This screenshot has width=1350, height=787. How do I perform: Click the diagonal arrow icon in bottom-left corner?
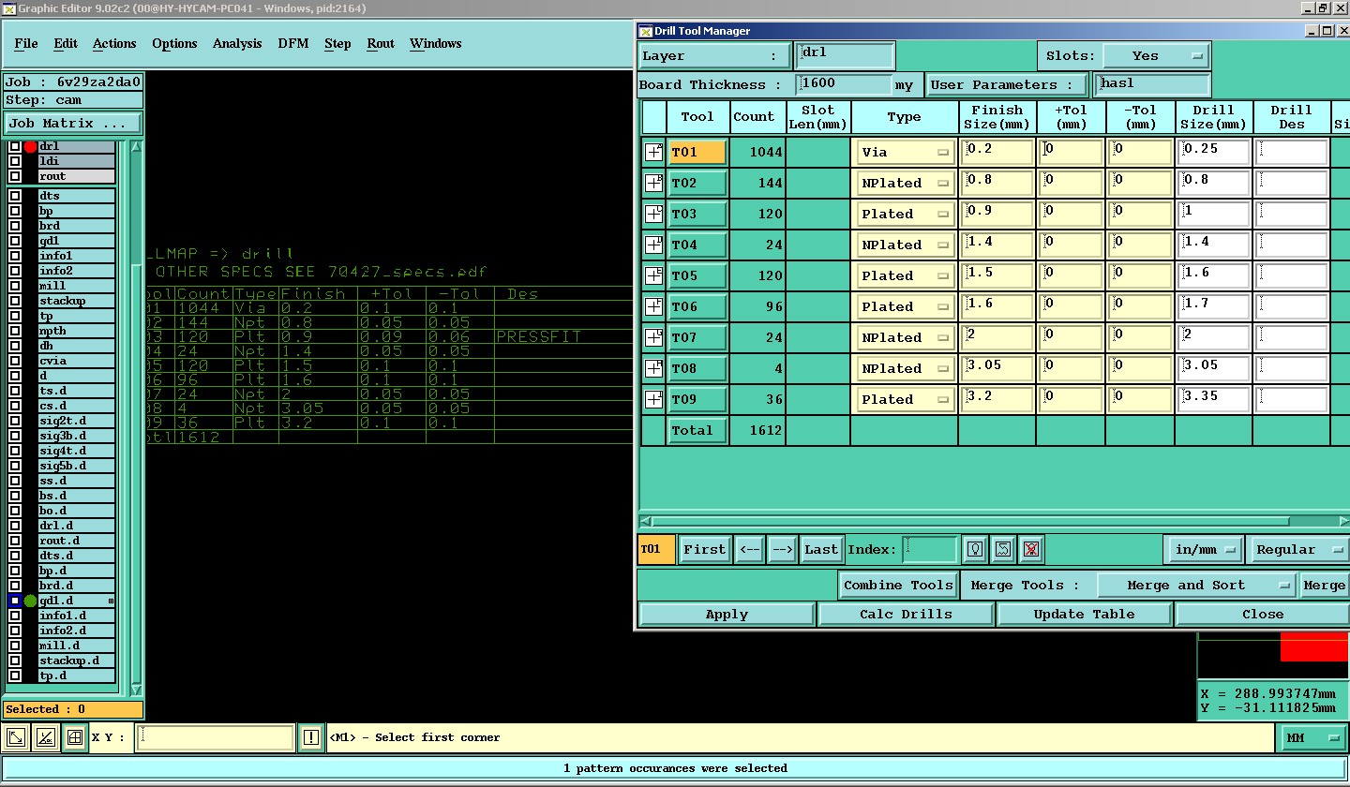pos(16,738)
